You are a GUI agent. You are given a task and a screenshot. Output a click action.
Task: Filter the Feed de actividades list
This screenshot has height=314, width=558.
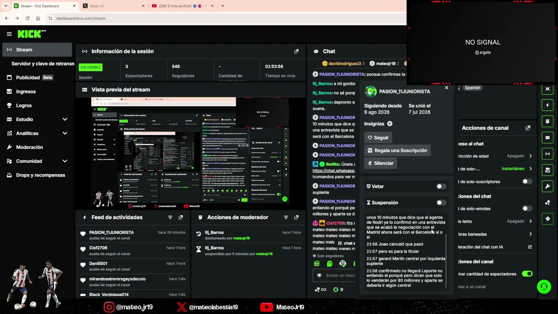point(170,217)
